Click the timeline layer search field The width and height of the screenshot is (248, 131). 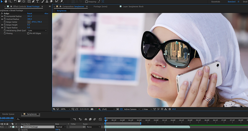pos(43,119)
